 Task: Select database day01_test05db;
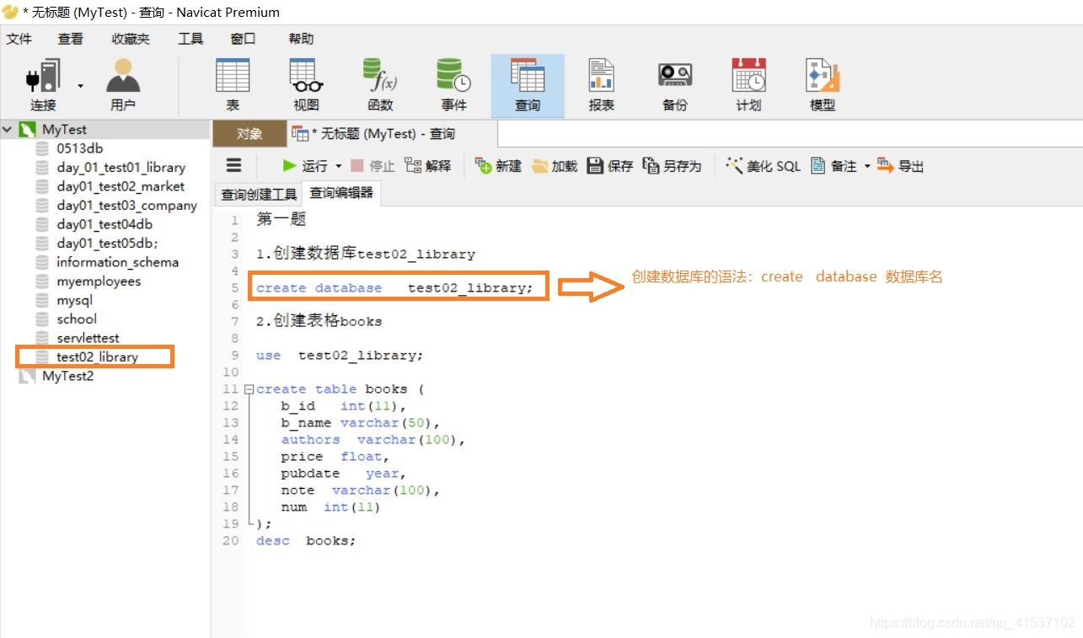point(107,244)
